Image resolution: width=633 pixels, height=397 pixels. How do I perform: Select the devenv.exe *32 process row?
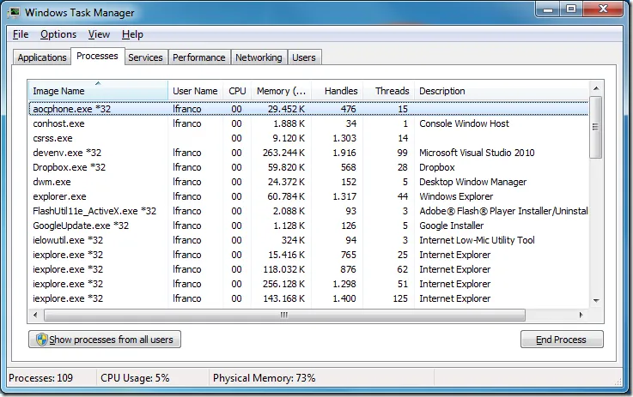(x=67, y=153)
